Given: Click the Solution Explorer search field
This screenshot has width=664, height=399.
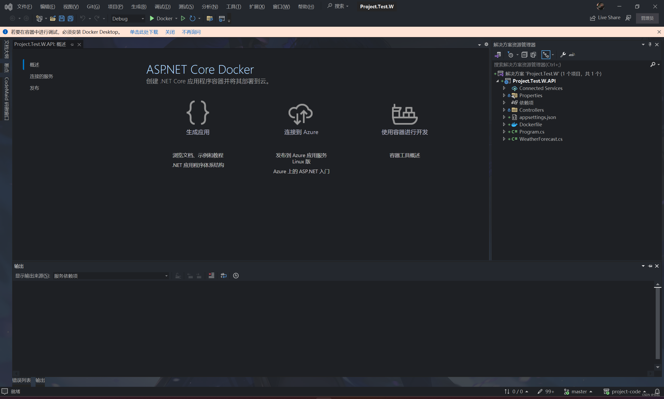Looking at the screenshot, I should click(x=570, y=65).
